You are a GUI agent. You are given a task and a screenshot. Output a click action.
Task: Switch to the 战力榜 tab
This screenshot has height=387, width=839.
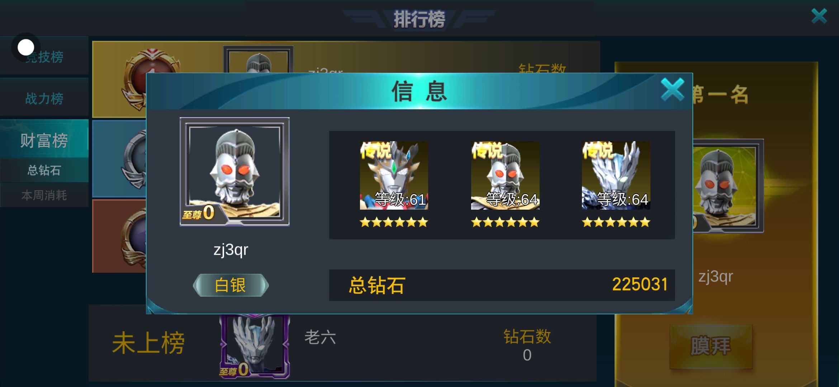pos(44,98)
